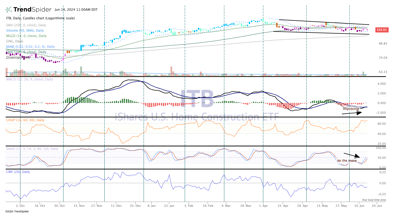Select the Jun 14, 2024 11:00AM EDT timestamp

tap(76, 10)
